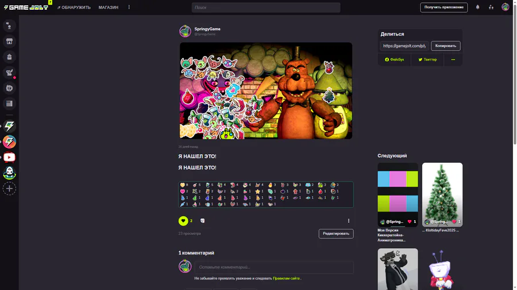Open the ОБНАРУЖИТЬ (Discover) menu item
This screenshot has width=517, height=290.
74,7
